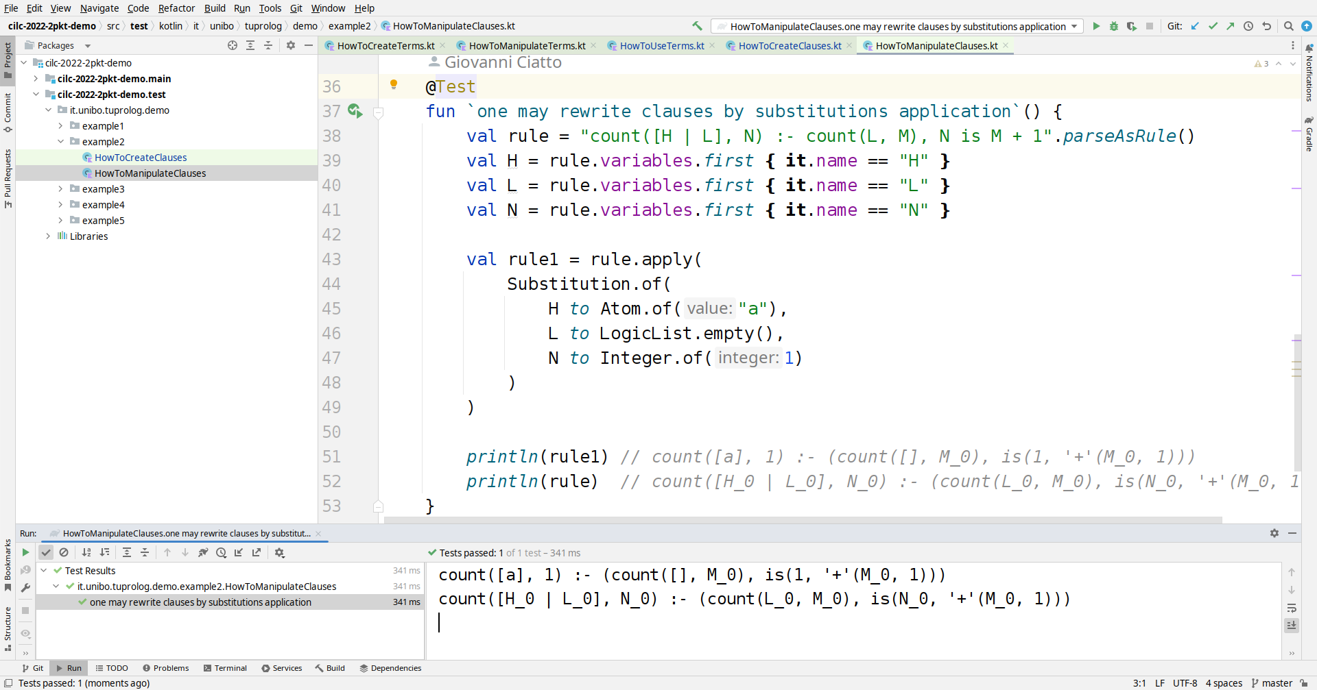Viewport: 1317px width, 690px height.
Task: Click the Build project hammer icon
Action: (x=697, y=26)
